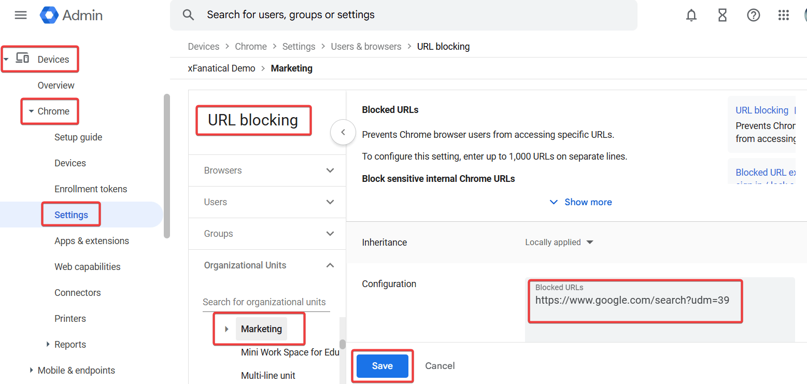Collapse Organizational Units section chevron

pos(330,265)
